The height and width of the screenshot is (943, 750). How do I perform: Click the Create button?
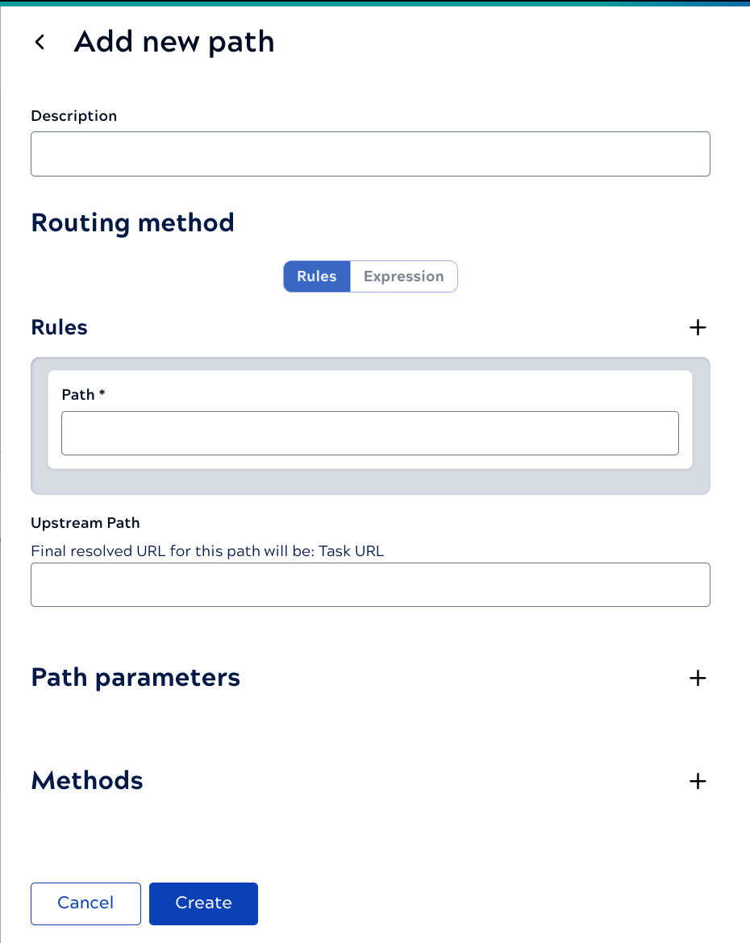(x=203, y=904)
